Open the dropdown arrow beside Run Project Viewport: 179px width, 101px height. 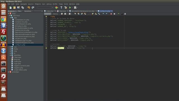[72, 8]
